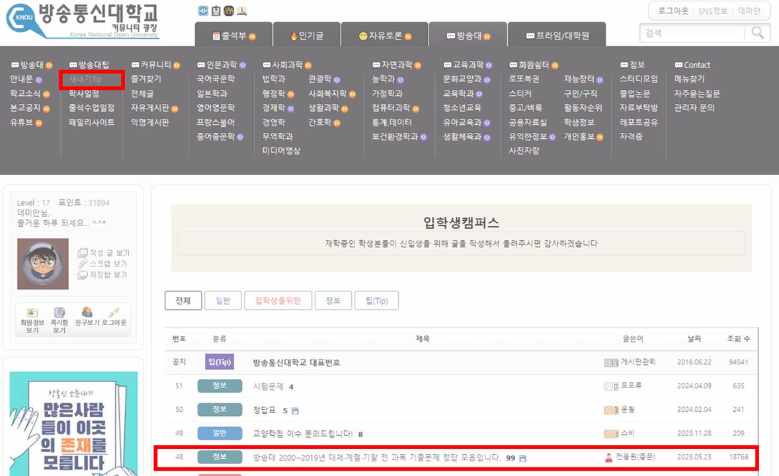
Task: Click the KNOU 방송통신대학교 logo
Action: click(83, 21)
